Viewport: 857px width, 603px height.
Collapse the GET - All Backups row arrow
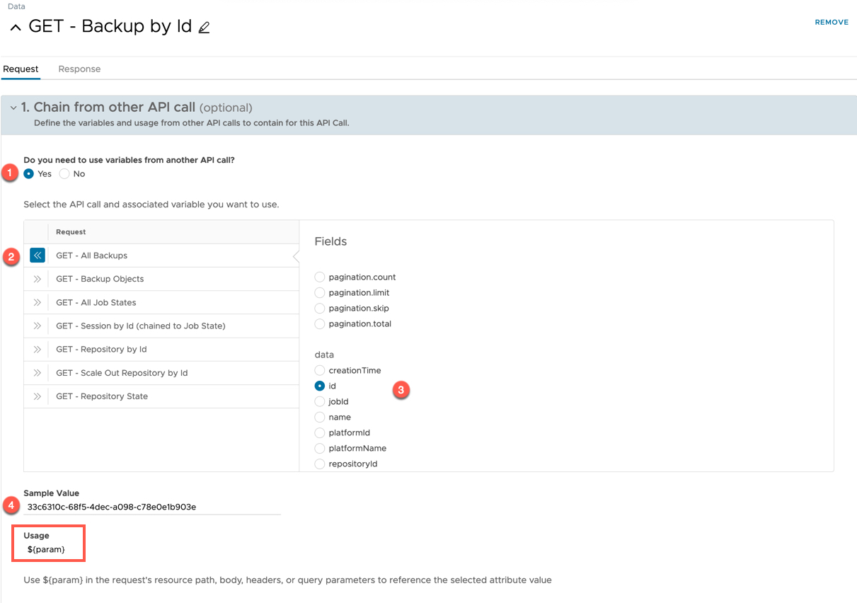38,255
